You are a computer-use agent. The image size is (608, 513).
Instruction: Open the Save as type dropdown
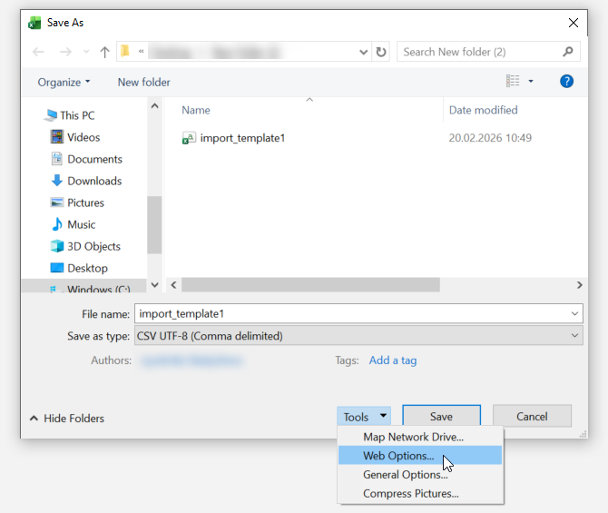coord(358,336)
